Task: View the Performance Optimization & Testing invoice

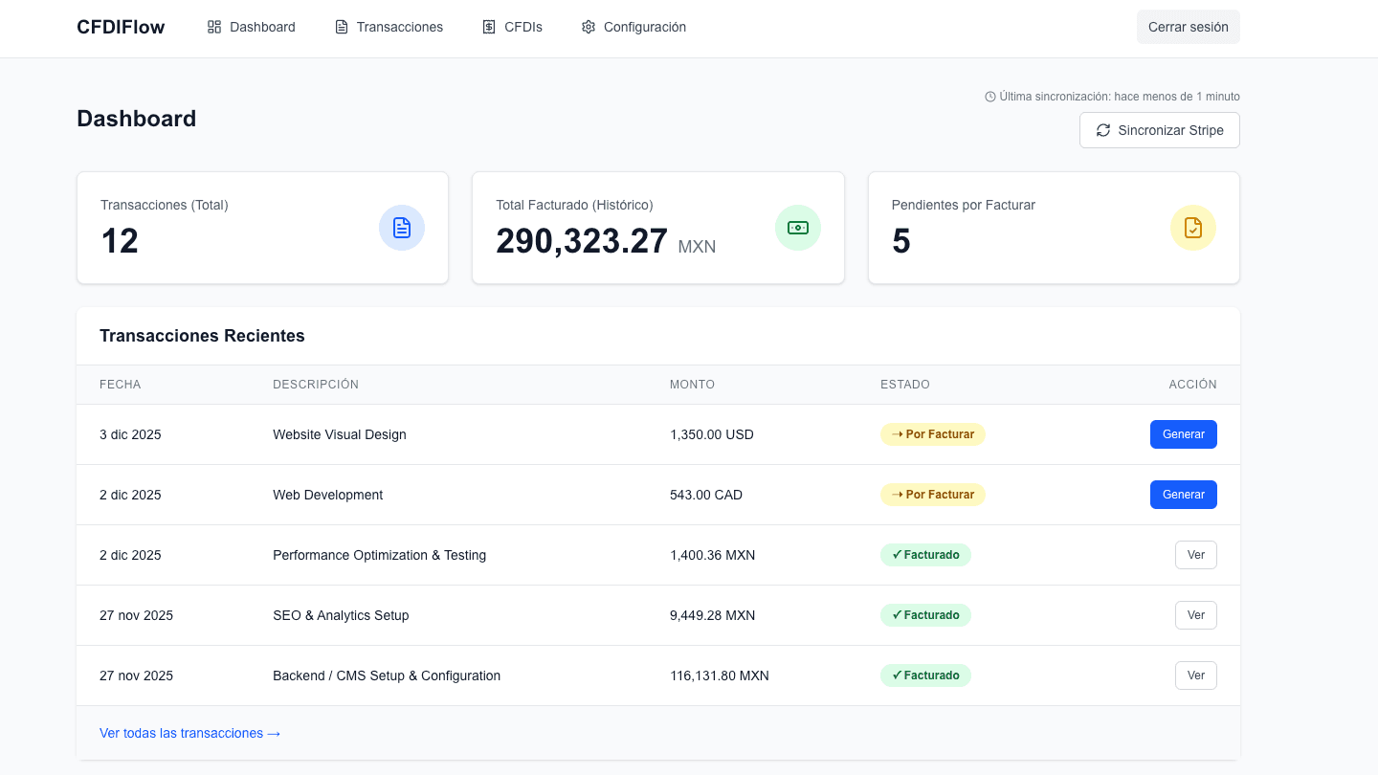Action: tap(1195, 555)
